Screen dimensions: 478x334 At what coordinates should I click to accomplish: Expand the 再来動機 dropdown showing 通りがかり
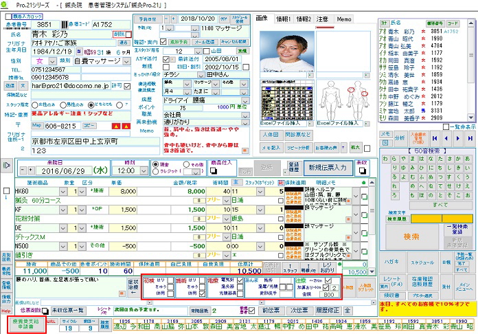pyautogui.click(x=245, y=122)
